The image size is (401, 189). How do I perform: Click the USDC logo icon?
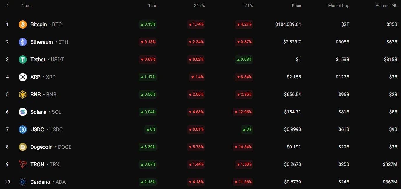click(x=23, y=129)
